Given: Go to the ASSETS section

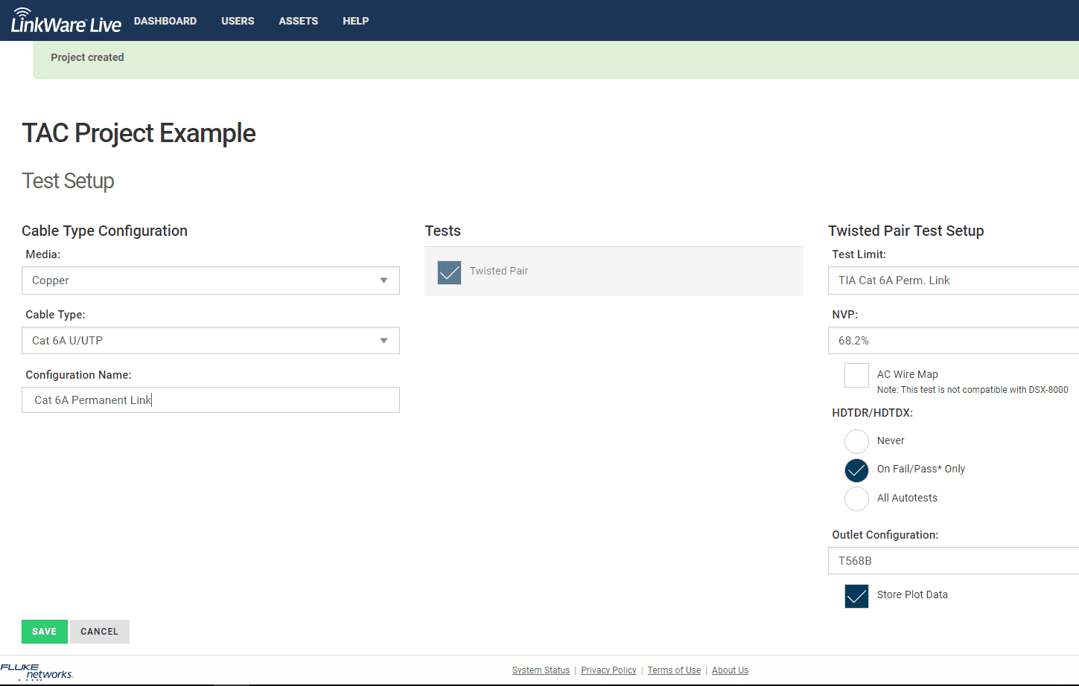Looking at the screenshot, I should coord(298,20).
